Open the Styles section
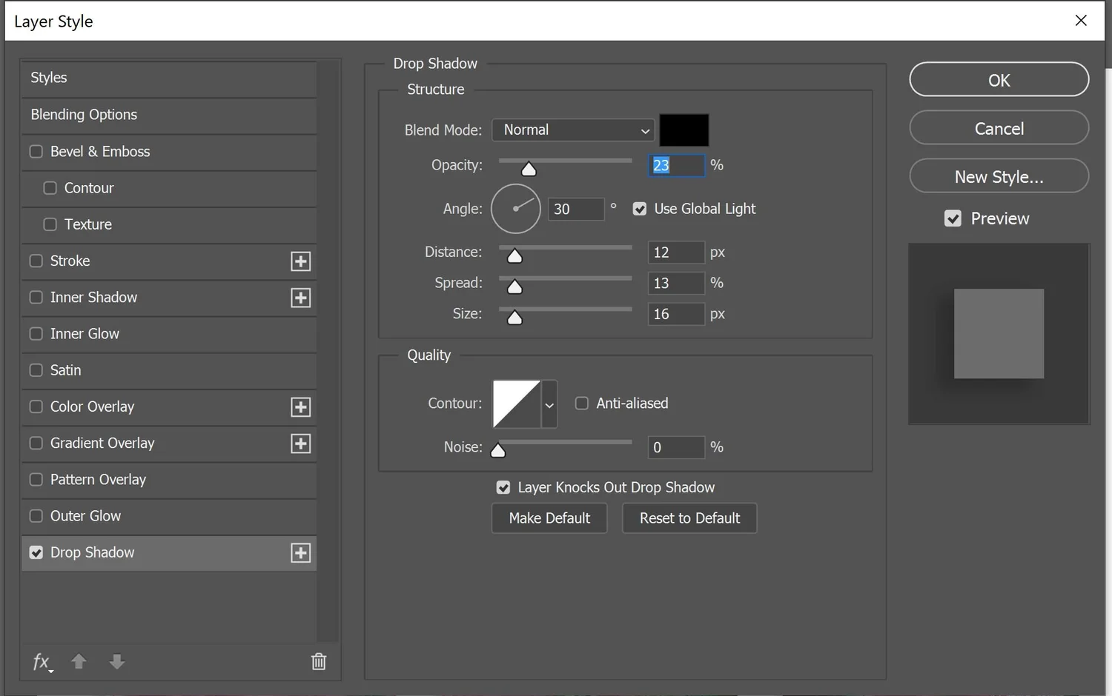 click(169, 78)
